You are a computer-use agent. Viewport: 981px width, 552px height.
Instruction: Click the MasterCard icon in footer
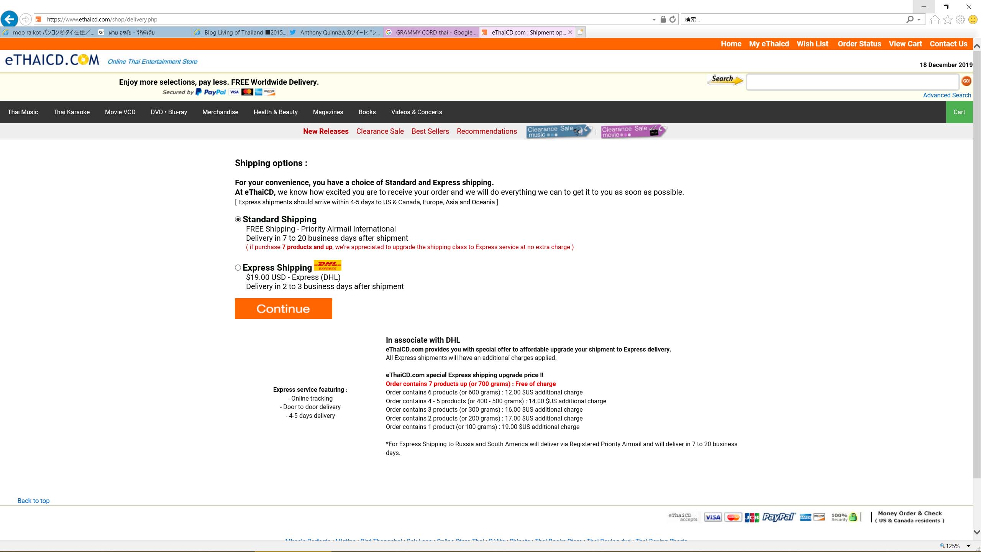click(x=733, y=517)
